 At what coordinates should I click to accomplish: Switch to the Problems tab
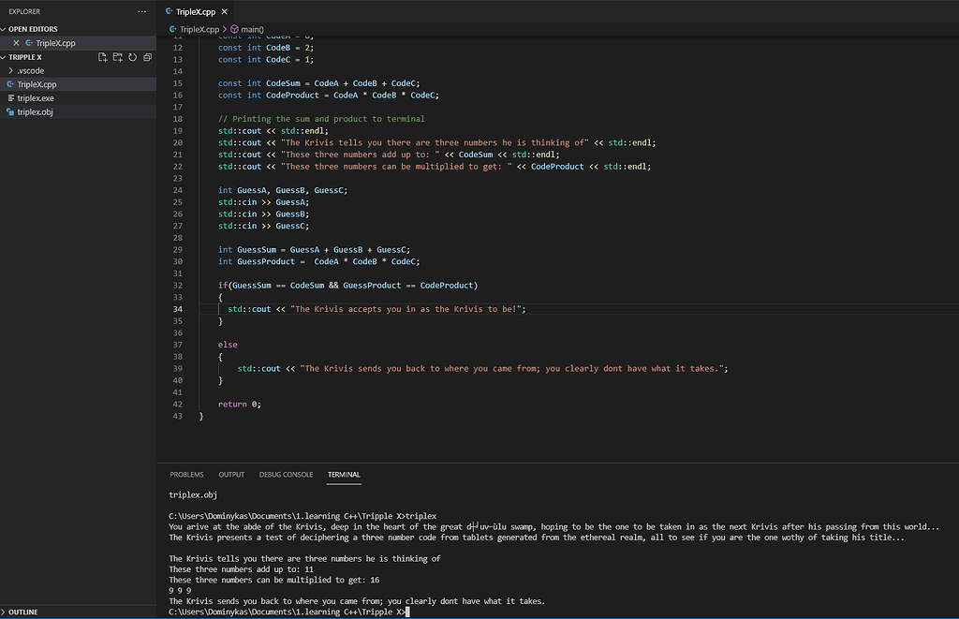click(186, 475)
